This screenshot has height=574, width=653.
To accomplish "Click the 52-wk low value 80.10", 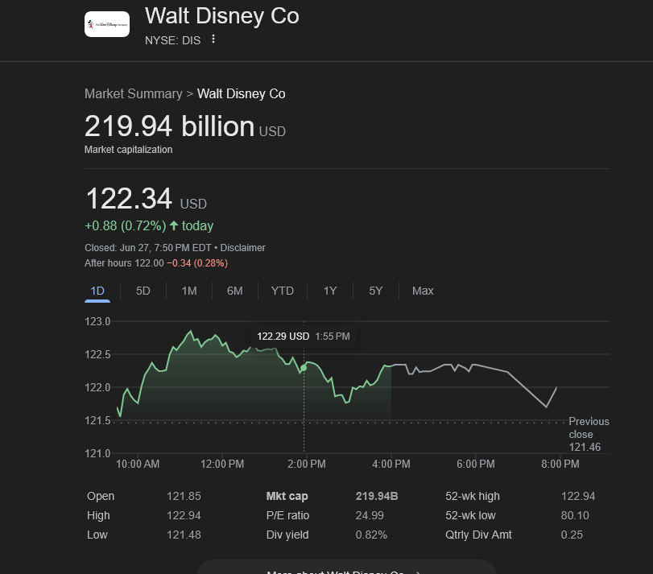I will (575, 515).
